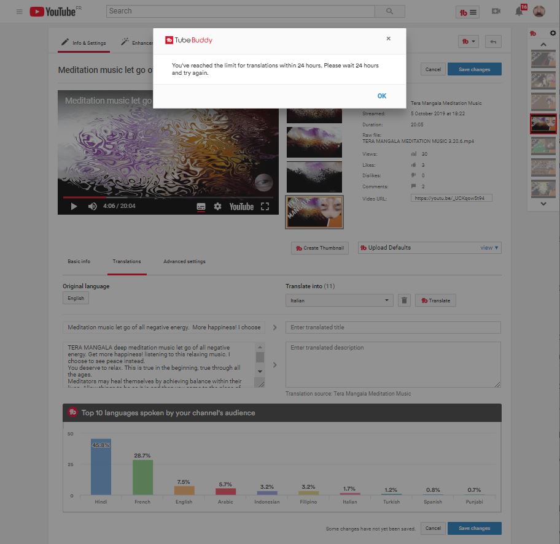Open TubeBuddy dropdown beside back arrow
This screenshot has height=544, width=560.
click(469, 42)
